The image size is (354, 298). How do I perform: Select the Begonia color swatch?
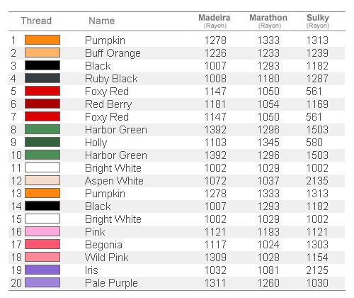[42, 244]
